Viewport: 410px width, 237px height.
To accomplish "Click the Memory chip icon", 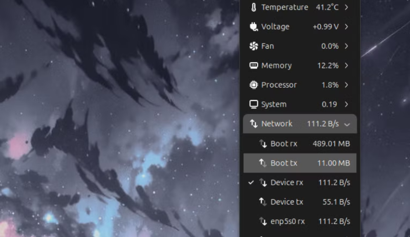I will [x=254, y=66].
